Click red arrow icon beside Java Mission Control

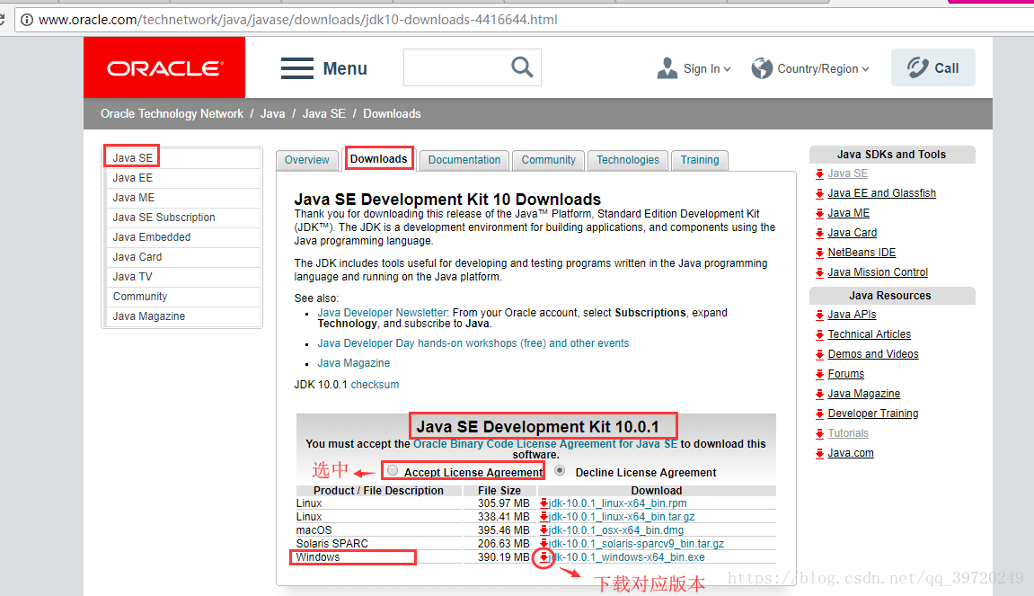(819, 272)
